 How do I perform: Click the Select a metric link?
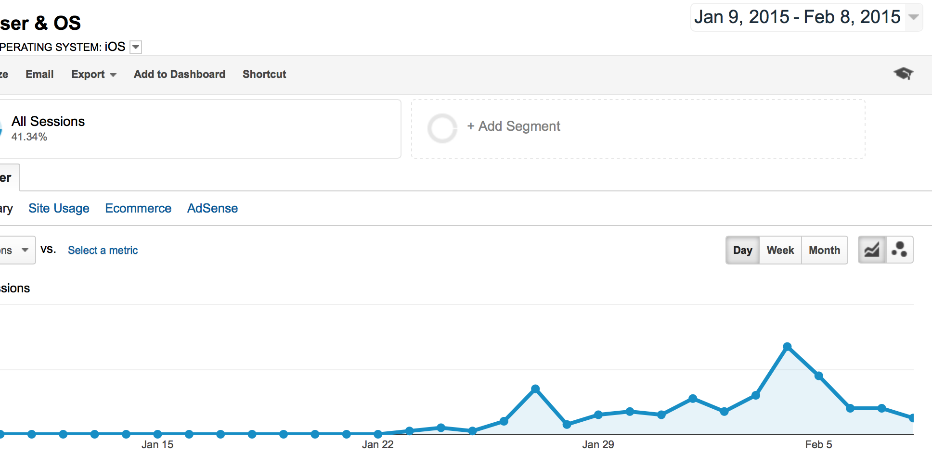click(103, 250)
